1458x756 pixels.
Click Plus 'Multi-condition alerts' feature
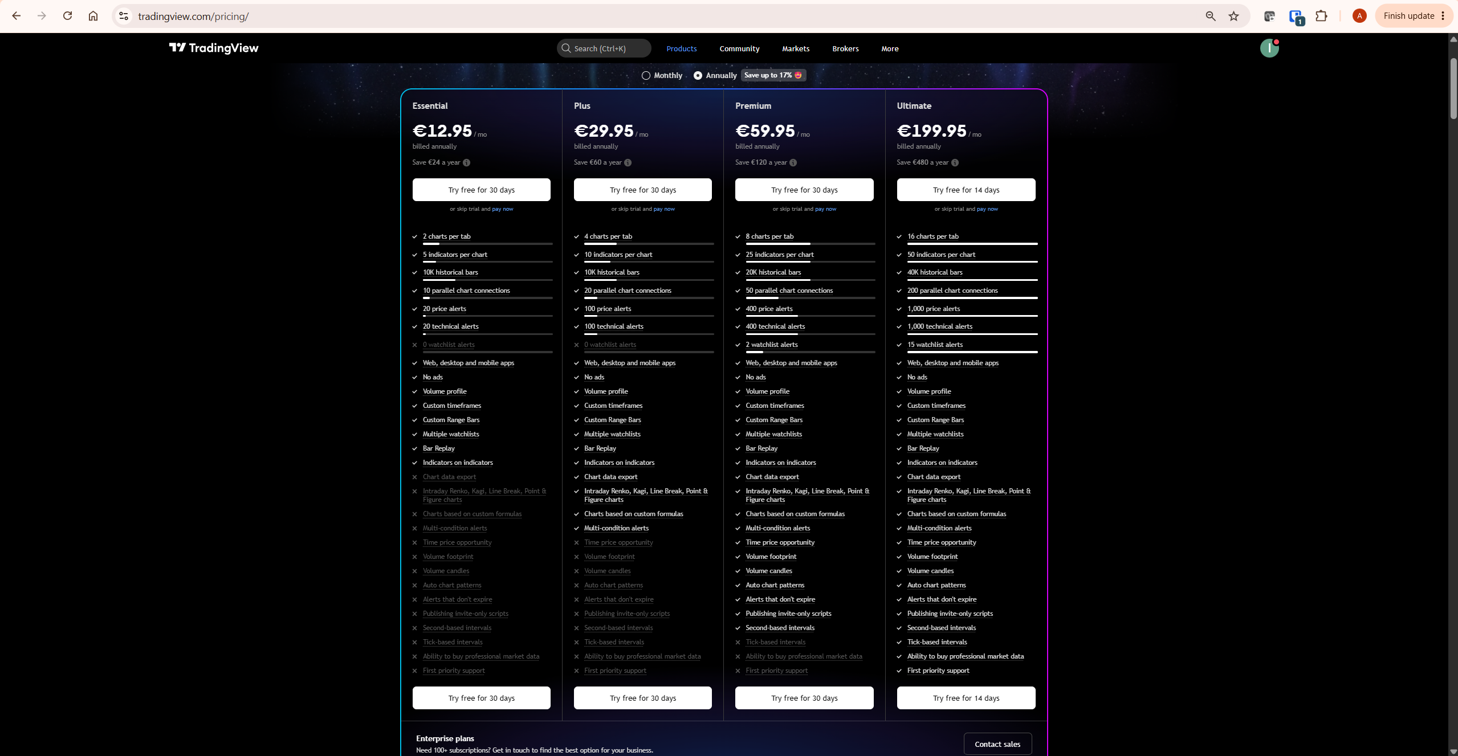coord(616,528)
